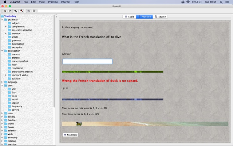Expand the standard verbs node

(6, 75)
